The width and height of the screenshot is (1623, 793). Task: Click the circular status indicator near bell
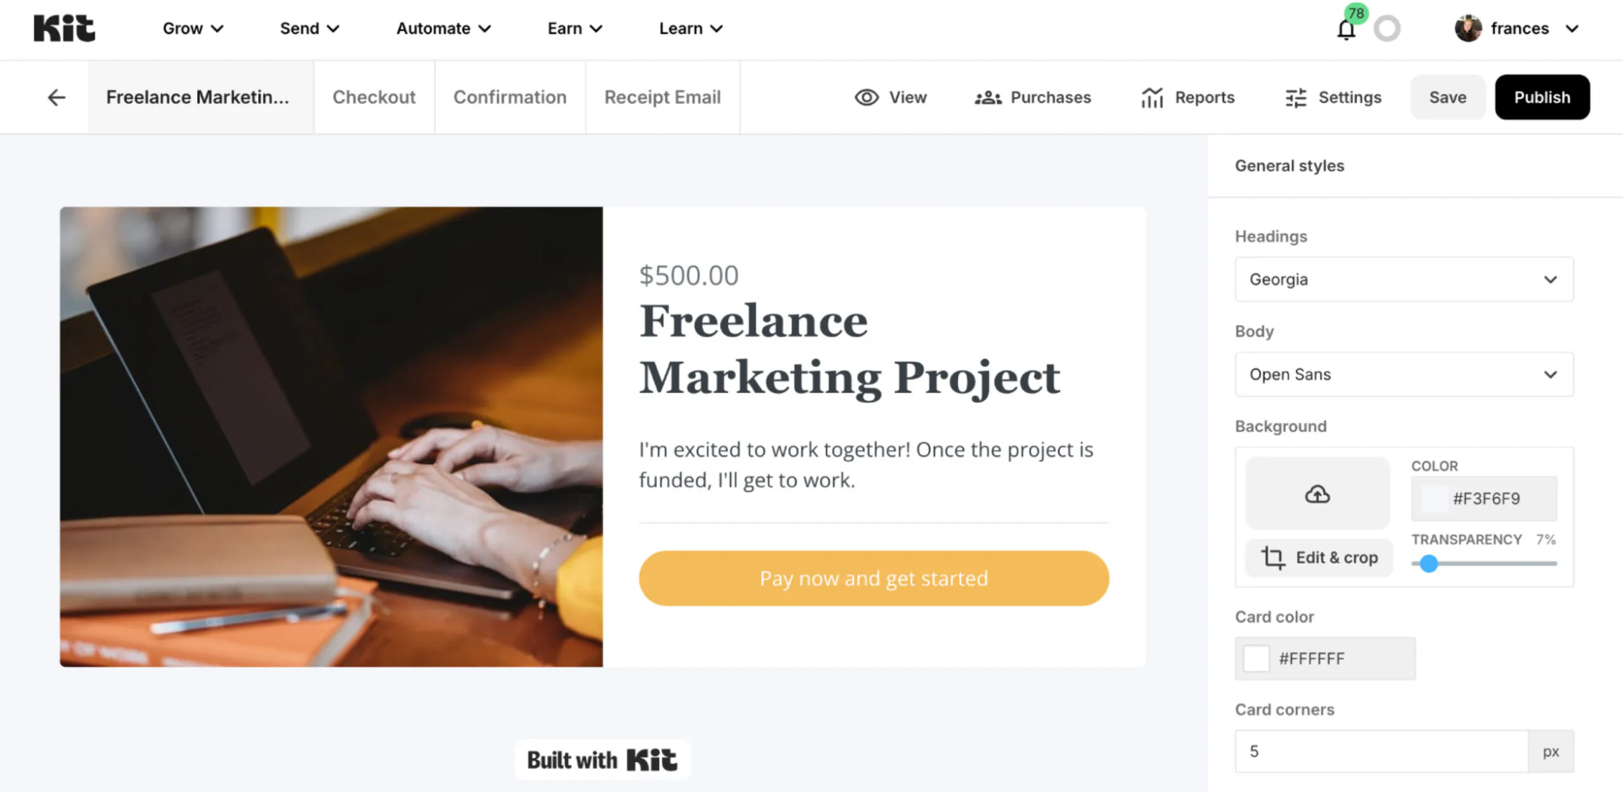[x=1387, y=29]
